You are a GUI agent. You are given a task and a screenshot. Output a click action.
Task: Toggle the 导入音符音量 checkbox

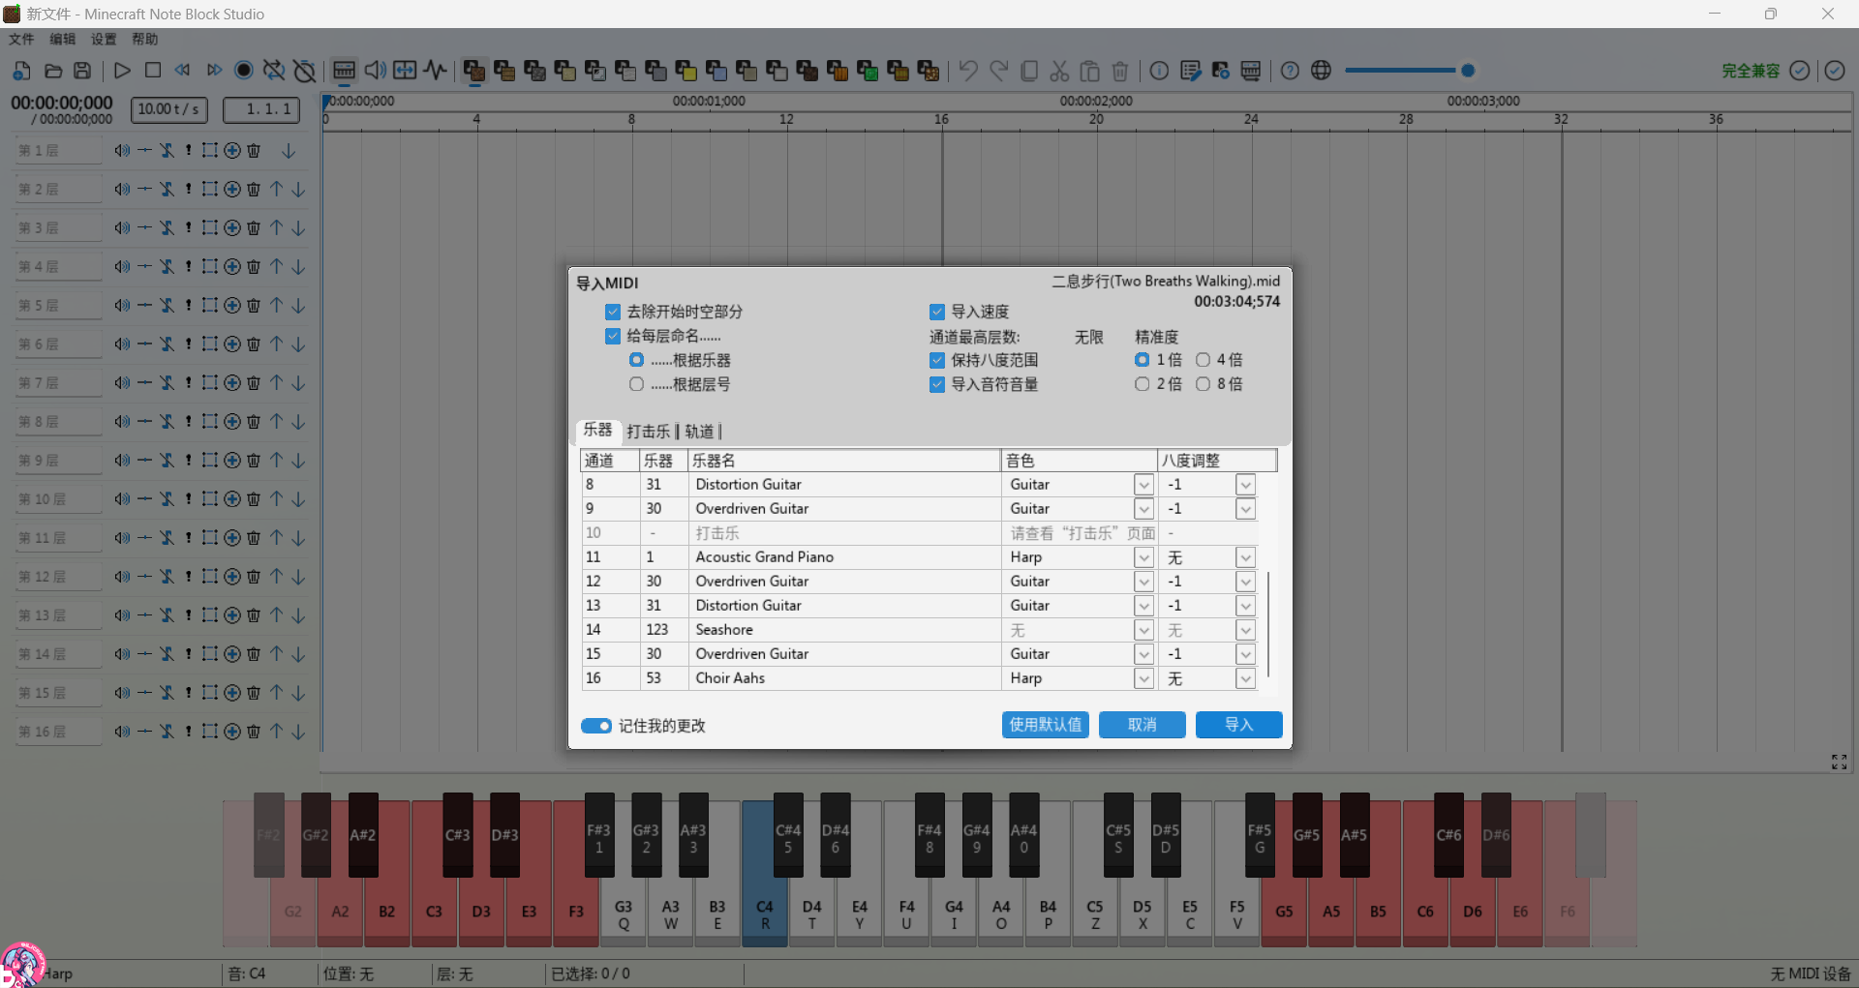tap(936, 384)
